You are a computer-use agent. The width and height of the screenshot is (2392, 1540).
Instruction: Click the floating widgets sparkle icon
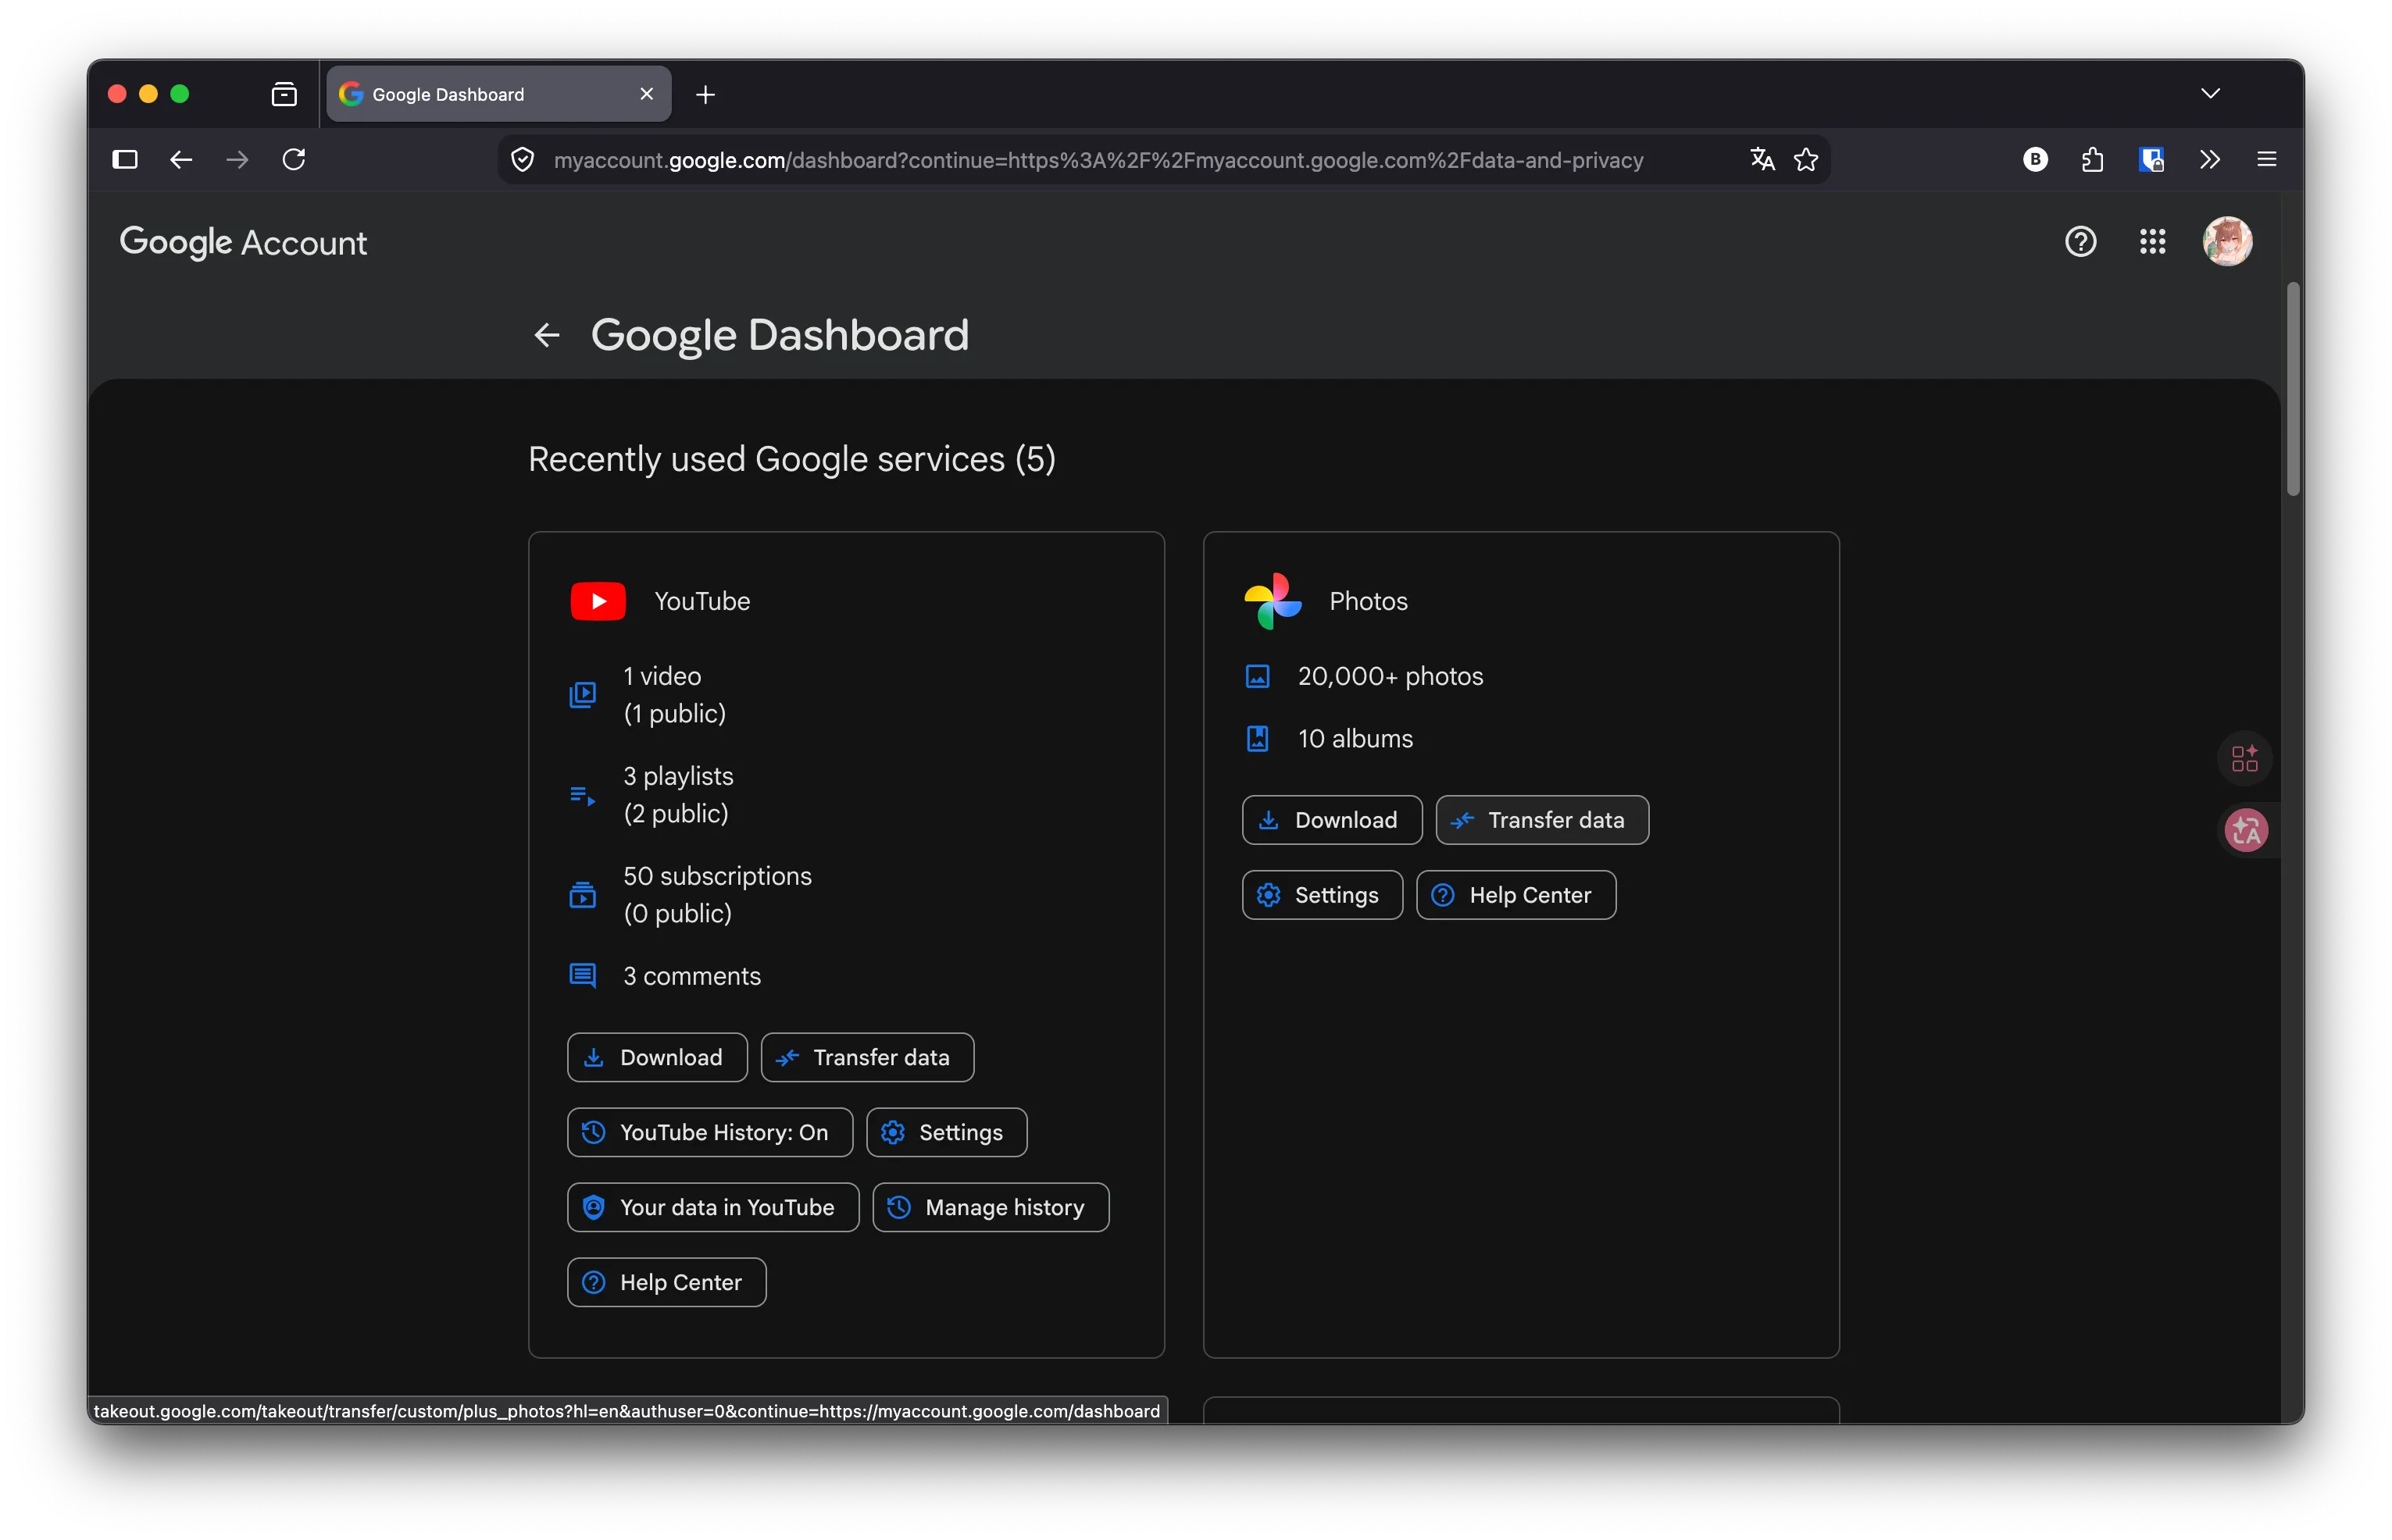[x=2244, y=758]
